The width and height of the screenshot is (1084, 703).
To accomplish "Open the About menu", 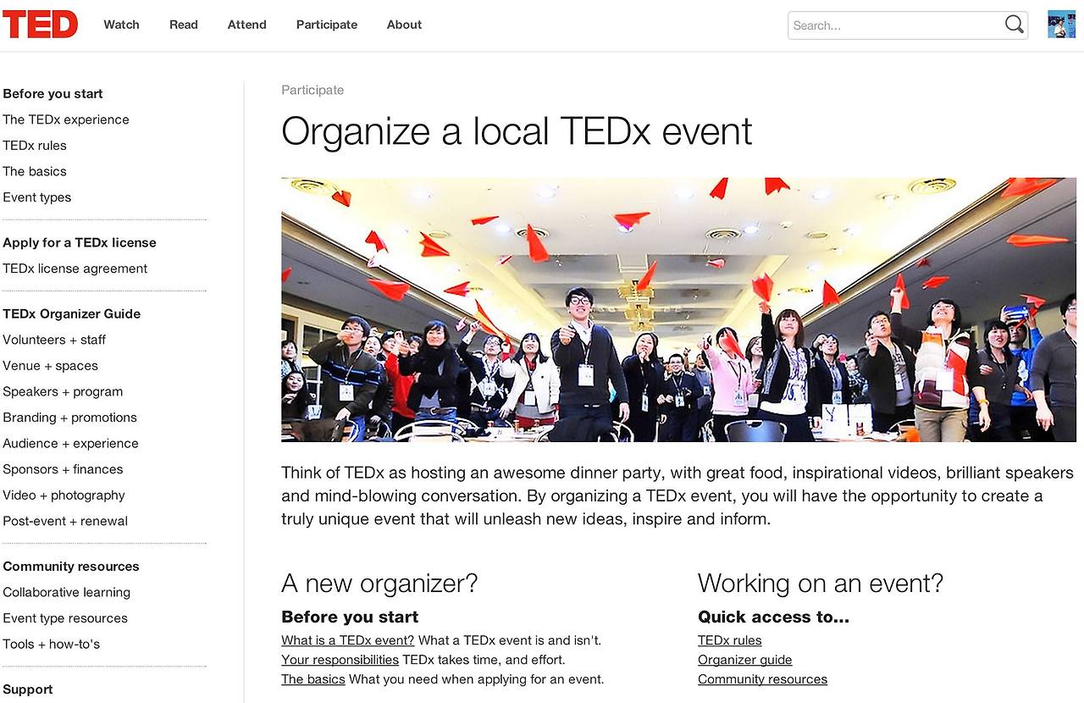I will pyautogui.click(x=404, y=25).
